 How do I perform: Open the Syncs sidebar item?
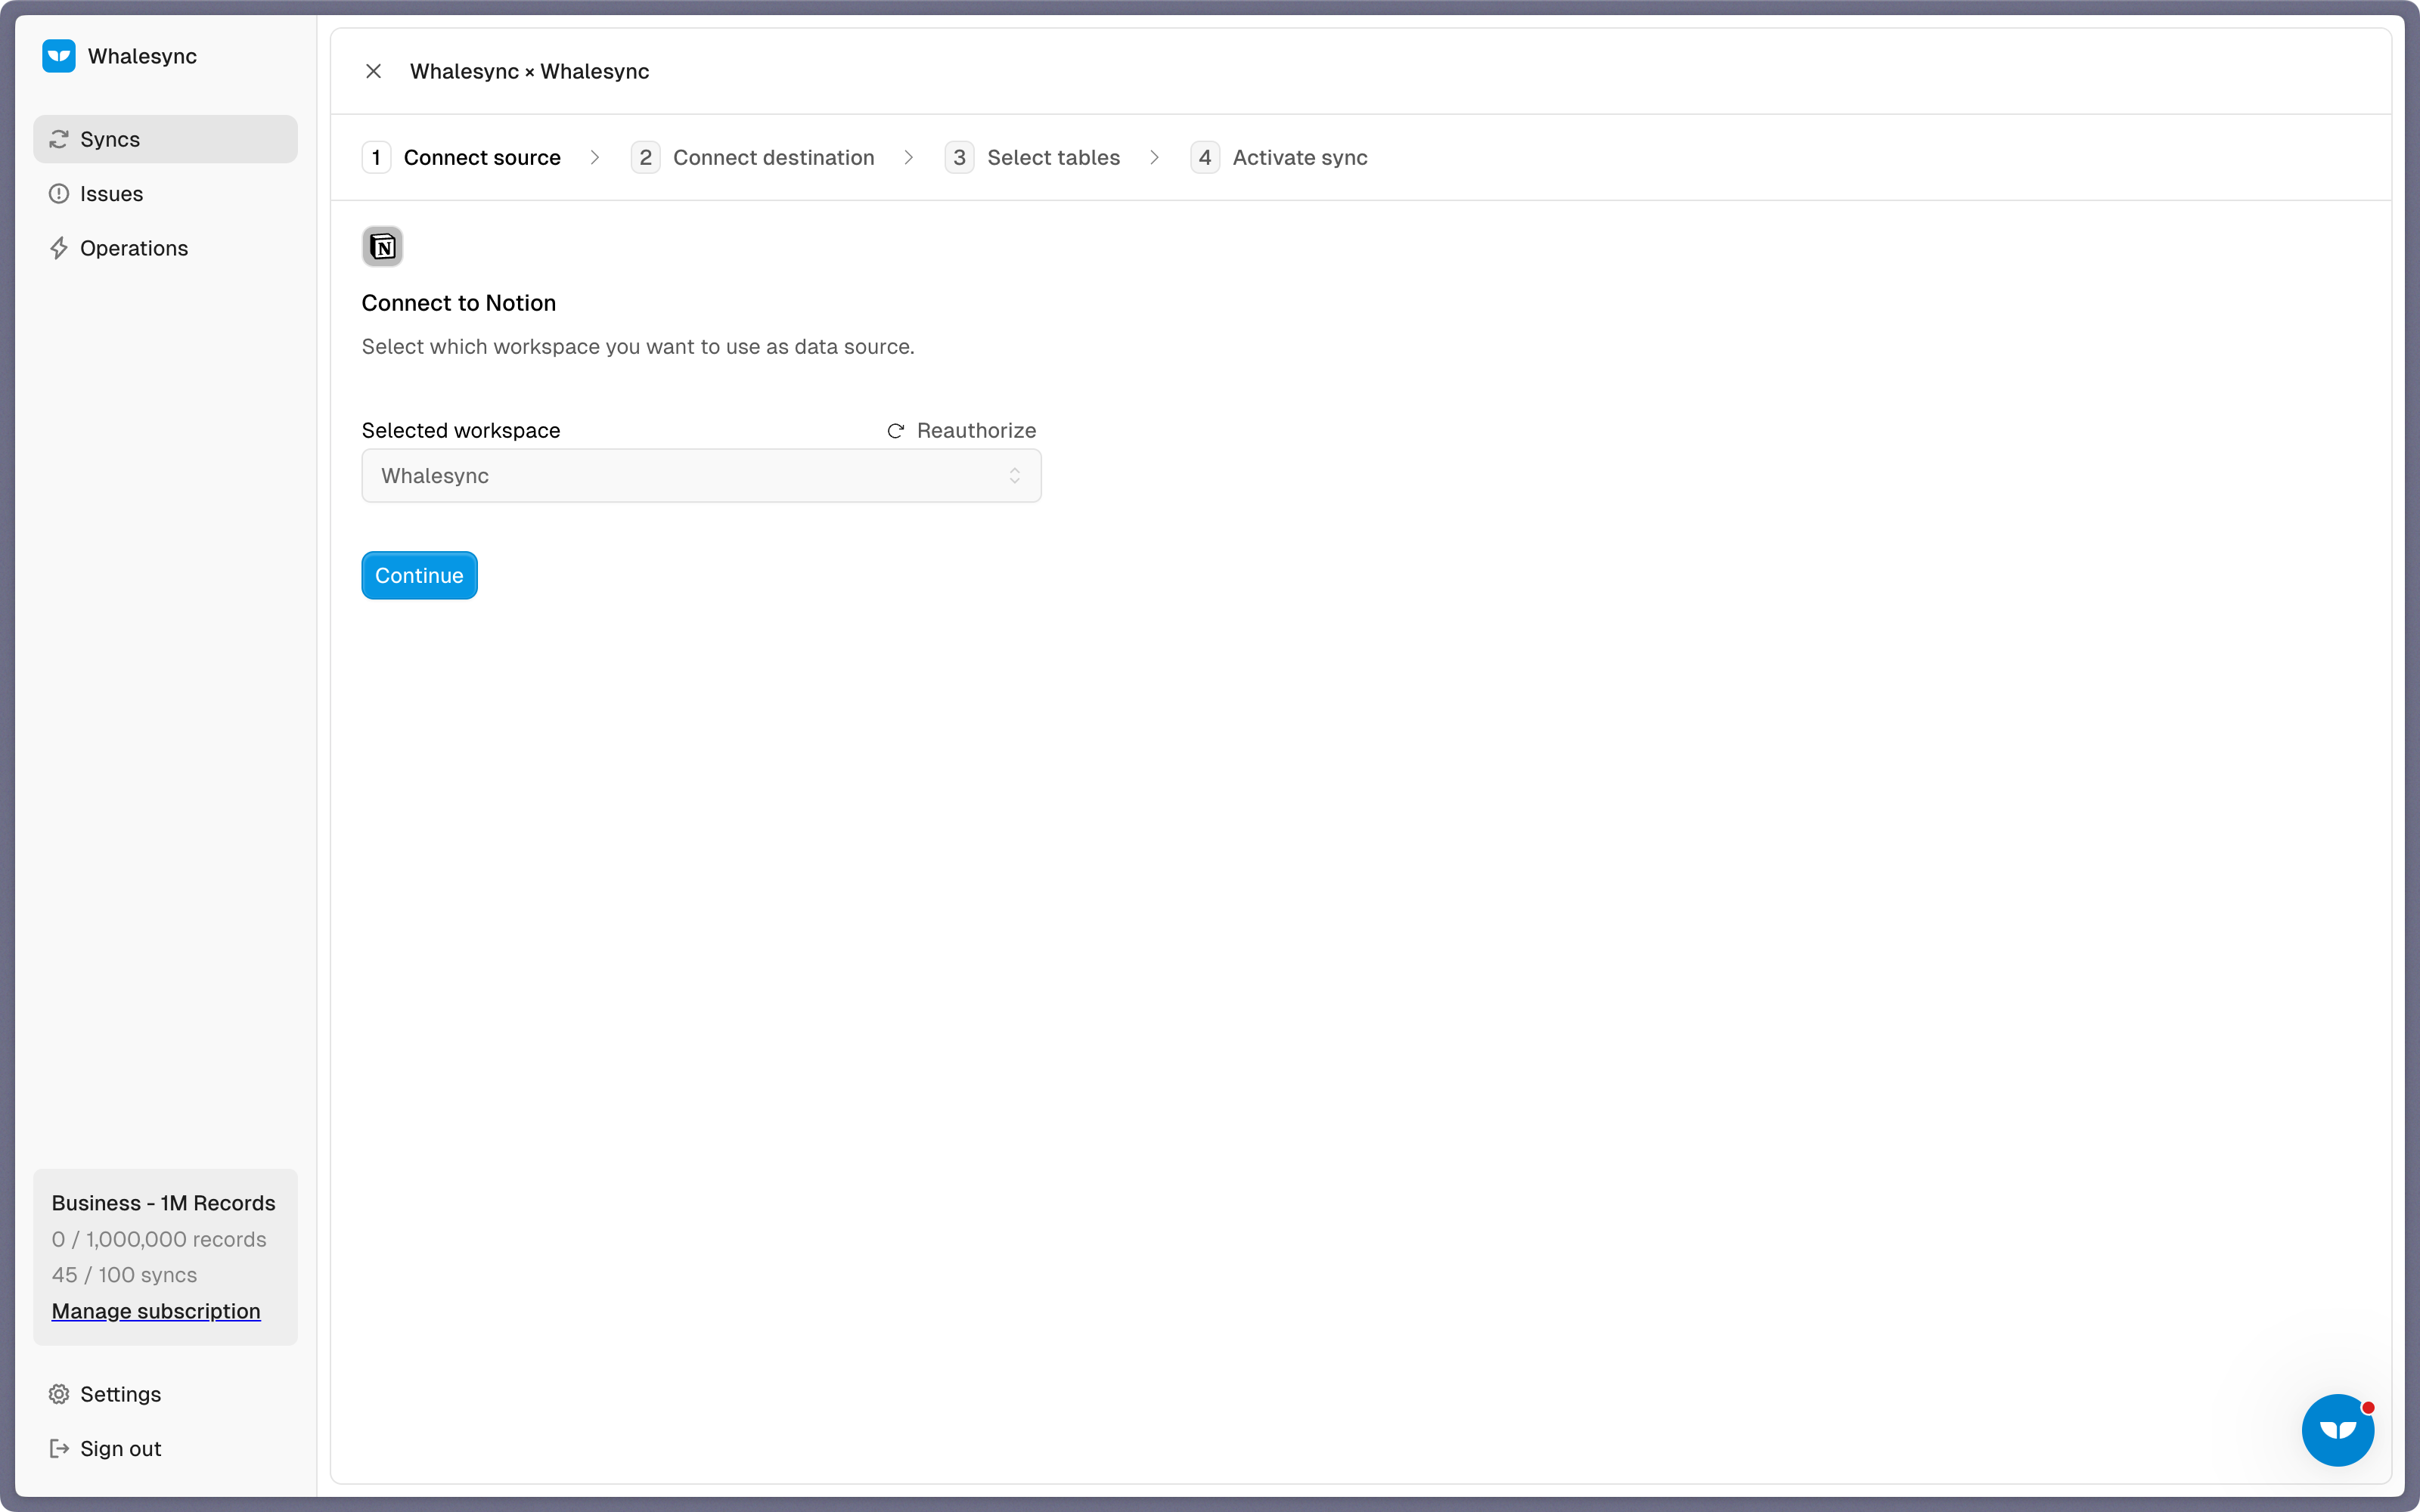click(x=165, y=139)
